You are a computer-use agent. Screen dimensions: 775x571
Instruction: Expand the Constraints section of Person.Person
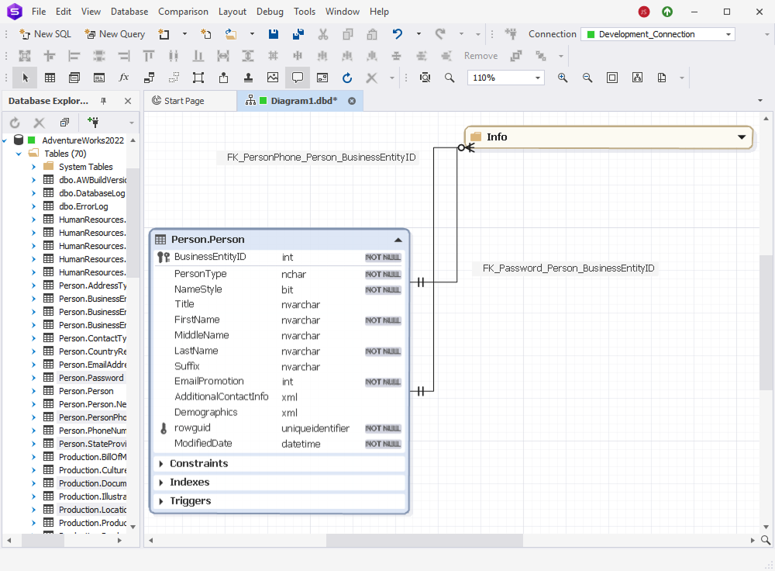coord(160,463)
